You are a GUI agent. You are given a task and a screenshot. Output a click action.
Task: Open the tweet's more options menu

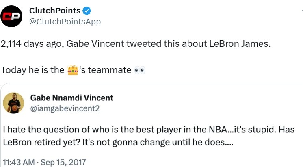(302, 11)
